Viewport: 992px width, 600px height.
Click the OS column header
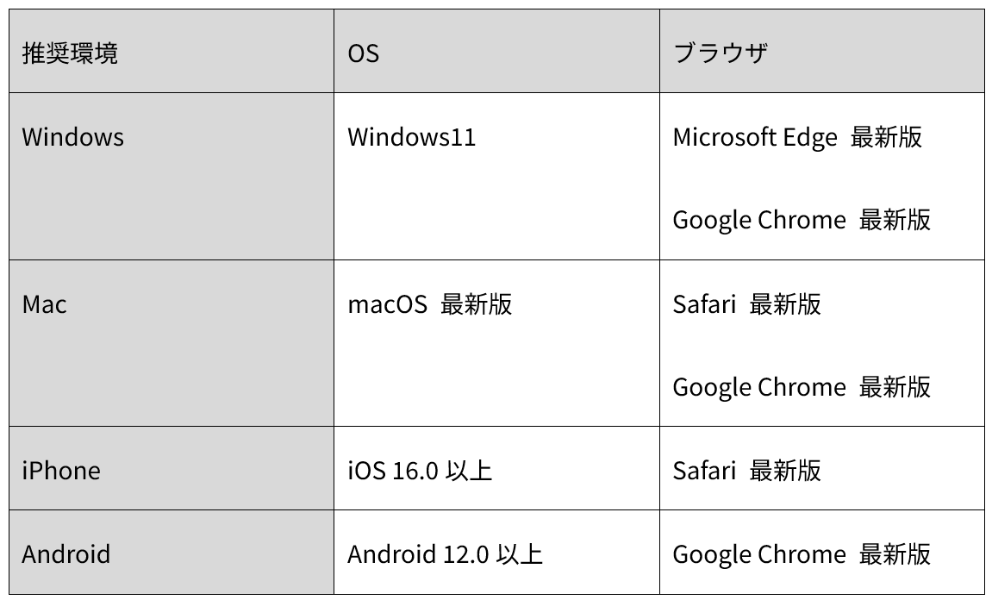click(363, 53)
